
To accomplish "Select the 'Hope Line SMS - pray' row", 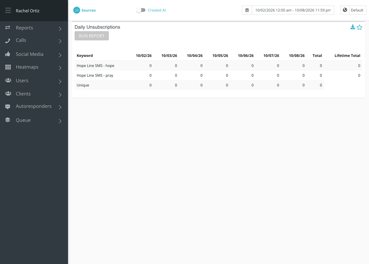I will 219,75.
